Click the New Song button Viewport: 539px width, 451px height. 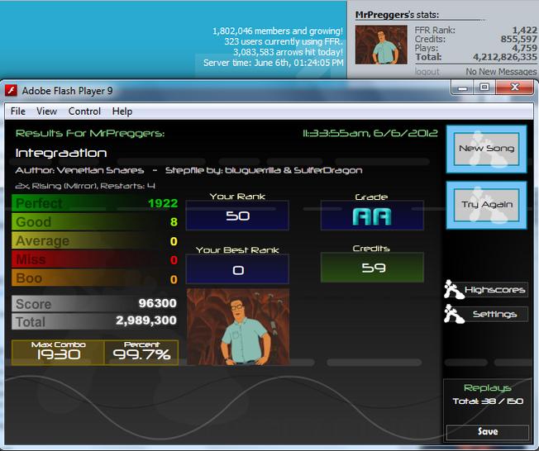(486, 149)
